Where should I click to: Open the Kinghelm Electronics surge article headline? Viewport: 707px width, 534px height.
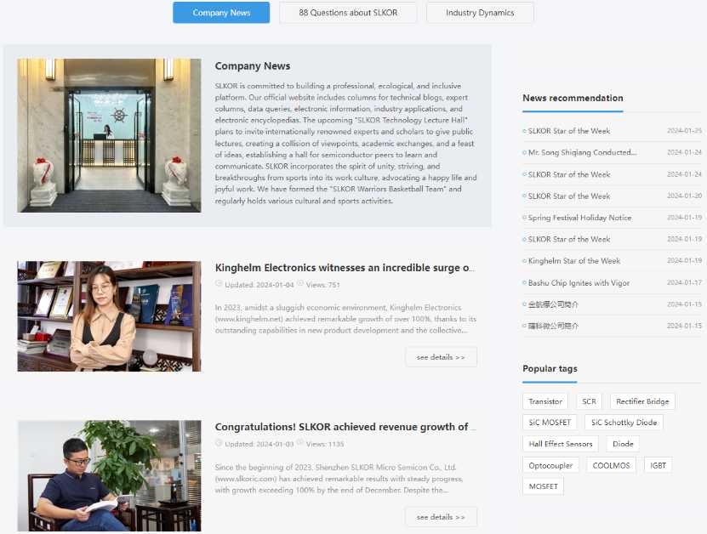coord(345,268)
